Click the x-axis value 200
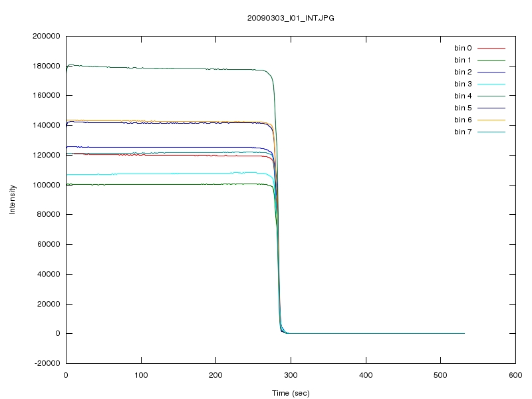The height and width of the screenshot is (399, 532). coord(215,375)
